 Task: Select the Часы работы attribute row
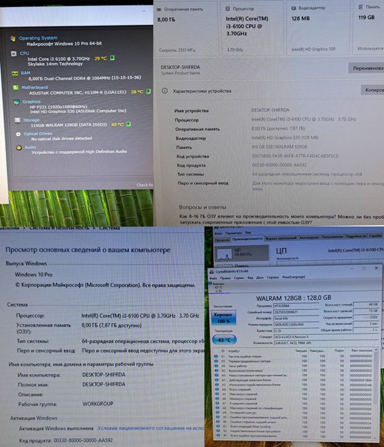(293, 366)
